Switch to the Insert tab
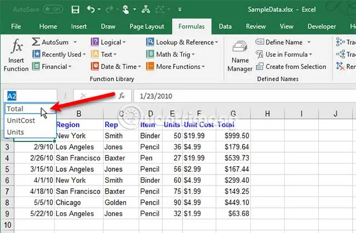 coord(79,27)
